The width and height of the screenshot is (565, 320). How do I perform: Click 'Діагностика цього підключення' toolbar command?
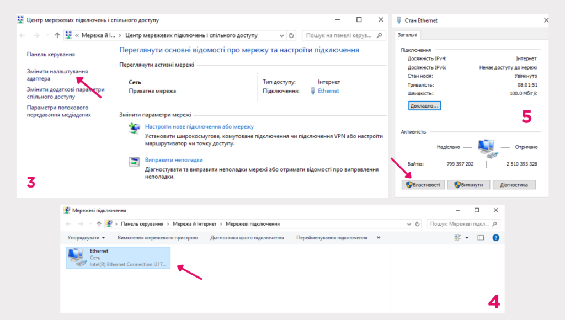click(247, 237)
